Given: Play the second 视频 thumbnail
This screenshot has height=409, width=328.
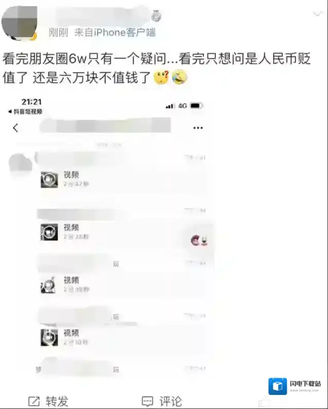Looking at the screenshot, I should (x=49, y=232).
